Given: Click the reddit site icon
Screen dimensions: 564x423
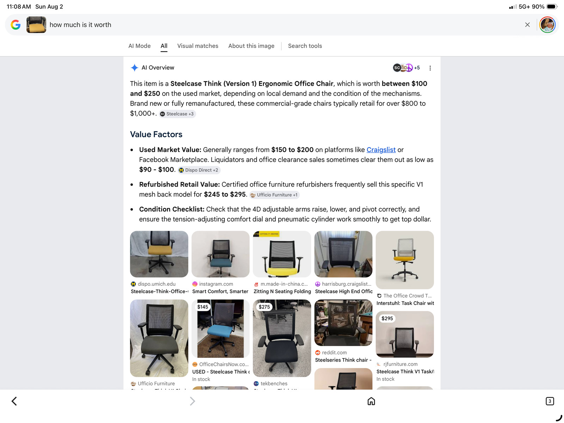Looking at the screenshot, I should pos(318,352).
